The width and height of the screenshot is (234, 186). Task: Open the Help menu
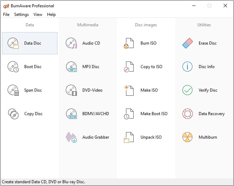point(51,15)
